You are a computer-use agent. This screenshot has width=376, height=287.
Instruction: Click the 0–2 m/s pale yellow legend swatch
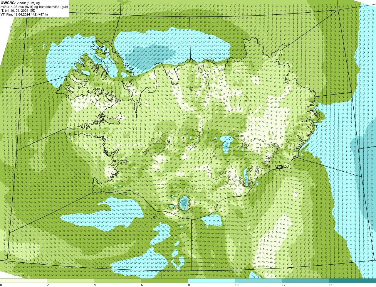tap(23, 281)
